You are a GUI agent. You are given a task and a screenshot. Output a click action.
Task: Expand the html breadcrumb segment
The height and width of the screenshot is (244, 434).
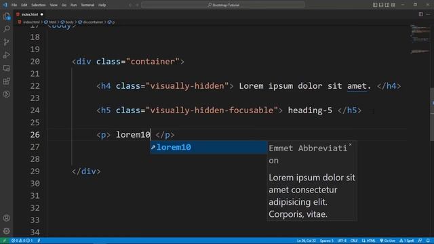click(x=50, y=22)
